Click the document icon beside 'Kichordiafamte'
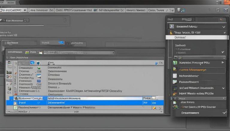Viewport: 230px width, 131px height. click(x=175, y=76)
